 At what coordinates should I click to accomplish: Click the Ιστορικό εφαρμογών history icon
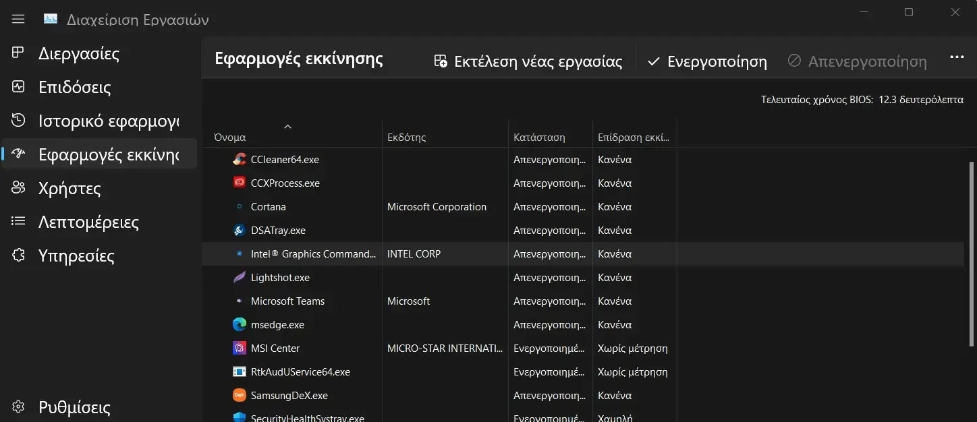click(18, 120)
